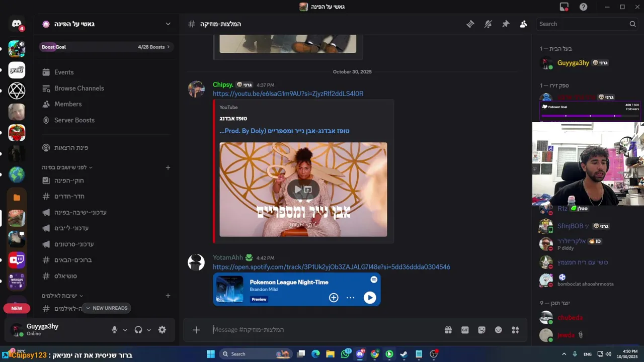Click the plus attach button in message bar
The width and height of the screenshot is (644, 362).
196,330
